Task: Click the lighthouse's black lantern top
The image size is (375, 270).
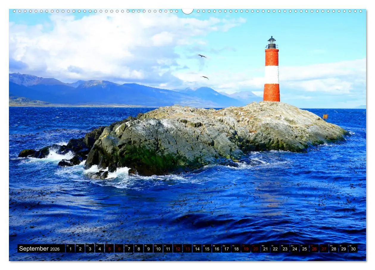Action: pyautogui.click(x=271, y=43)
